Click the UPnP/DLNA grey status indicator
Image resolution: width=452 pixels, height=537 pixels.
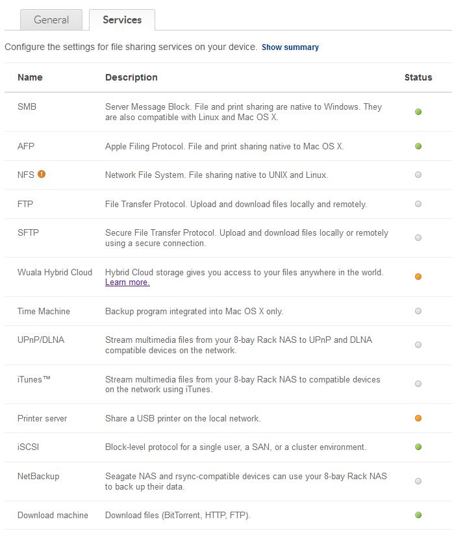point(418,345)
